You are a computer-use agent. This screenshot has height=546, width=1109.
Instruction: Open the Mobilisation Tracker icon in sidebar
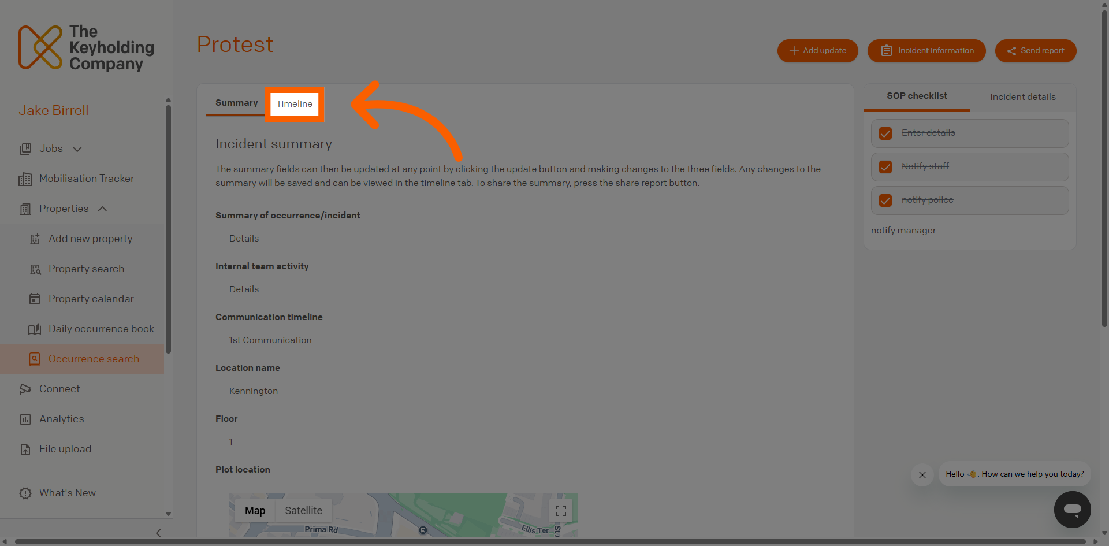click(25, 179)
